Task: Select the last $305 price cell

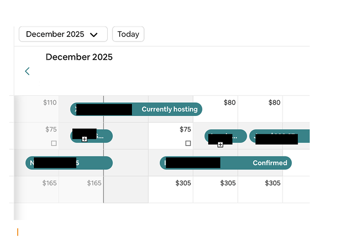Action: (273, 184)
